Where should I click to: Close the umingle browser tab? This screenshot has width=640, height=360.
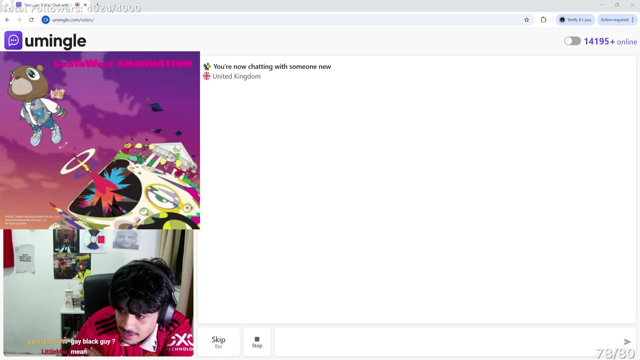[85, 5]
